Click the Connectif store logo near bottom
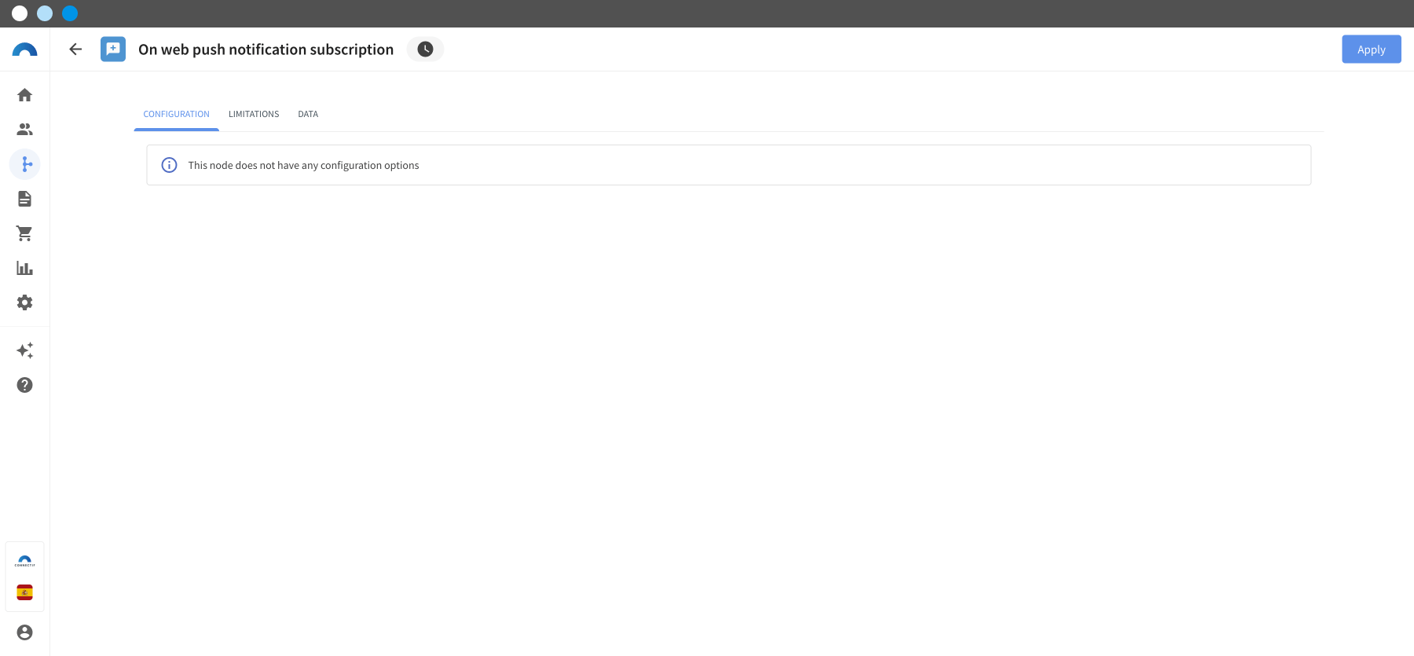Image resolution: width=1414 pixels, height=656 pixels. click(25, 561)
